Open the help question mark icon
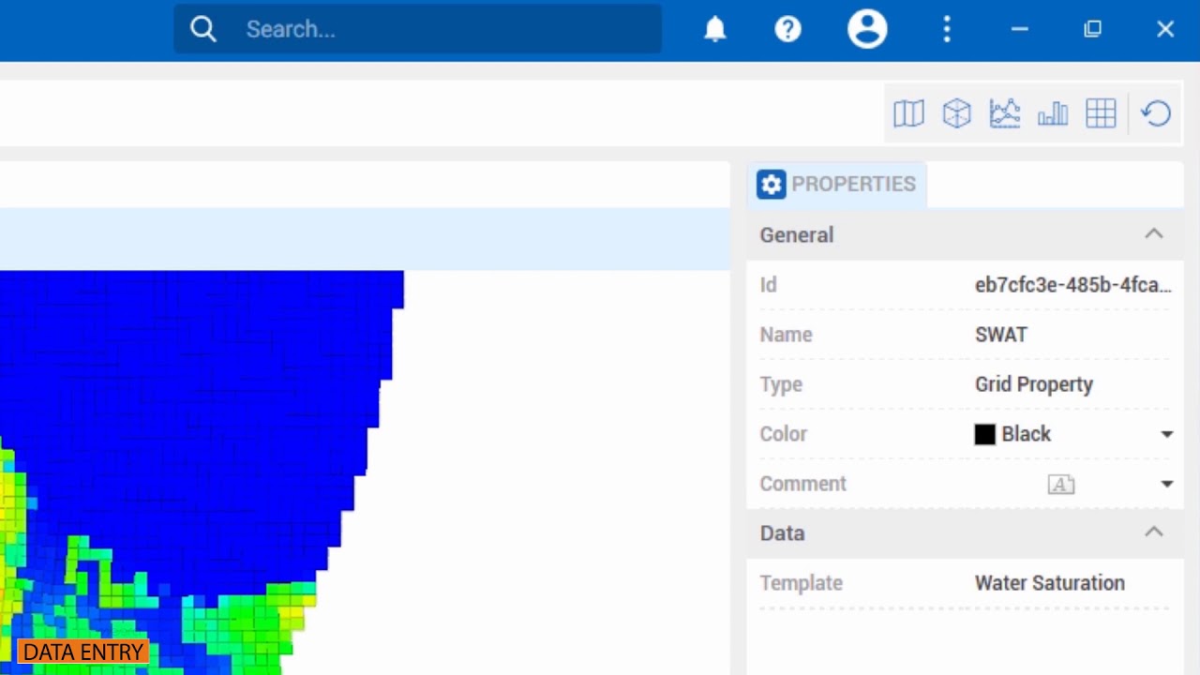Viewport: 1200px width, 675px height. click(x=787, y=29)
